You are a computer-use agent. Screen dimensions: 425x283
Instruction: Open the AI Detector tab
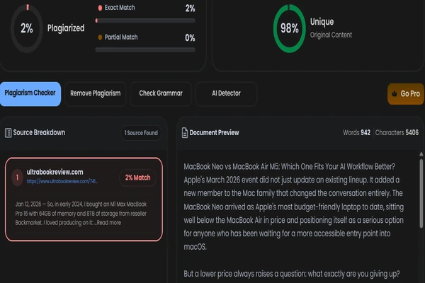(226, 93)
